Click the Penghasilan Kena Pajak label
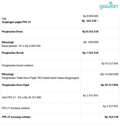Screen dimensions: 120x139 (15, 85)
